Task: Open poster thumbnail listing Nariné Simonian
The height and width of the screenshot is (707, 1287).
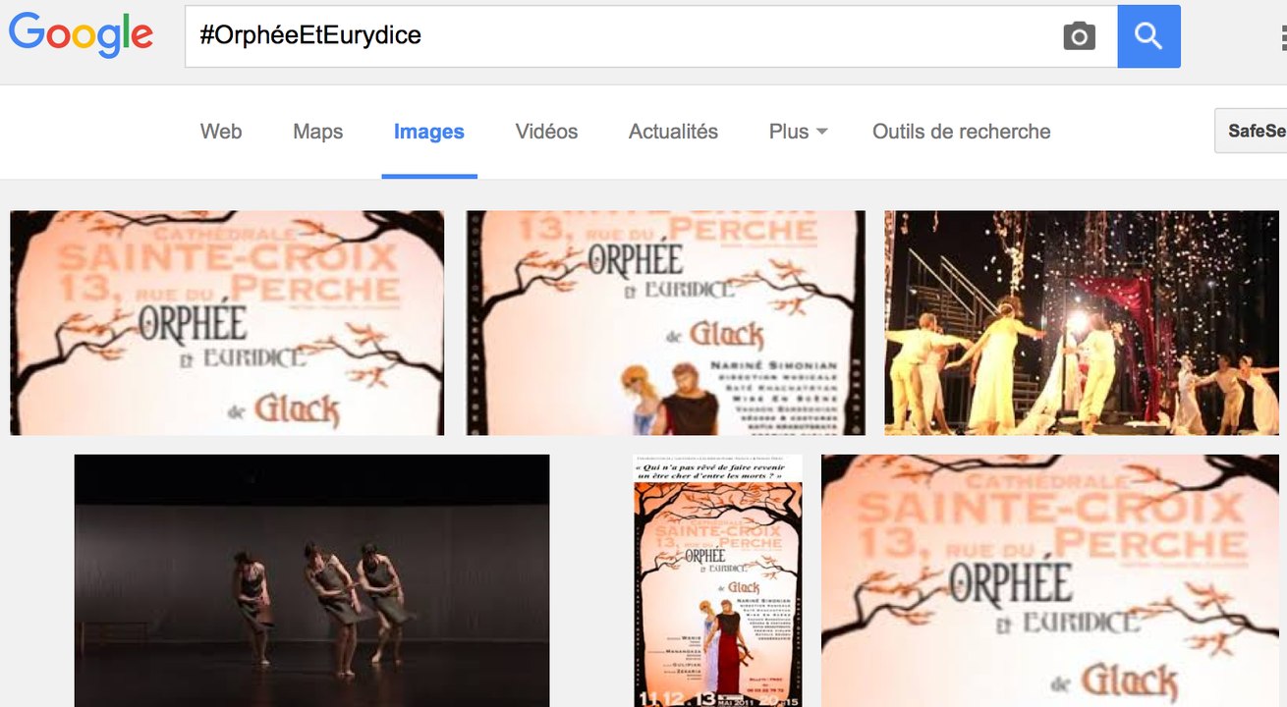Action: [665, 323]
